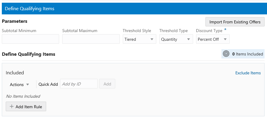Click the Subtotal Minimum label
This screenshot has width=267, height=119.
(19, 31)
